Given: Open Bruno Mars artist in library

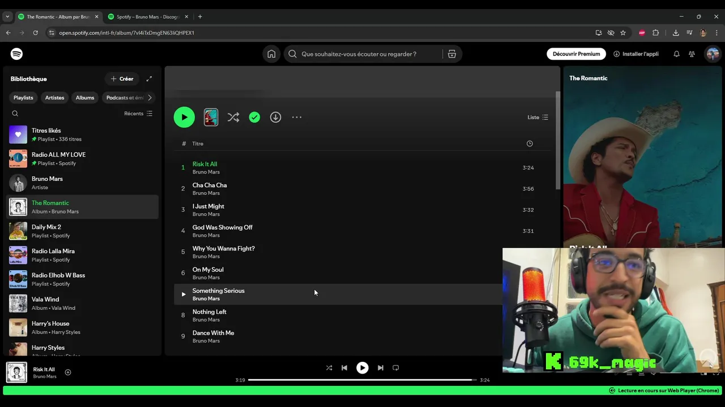Looking at the screenshot, I should coord(83,183).
